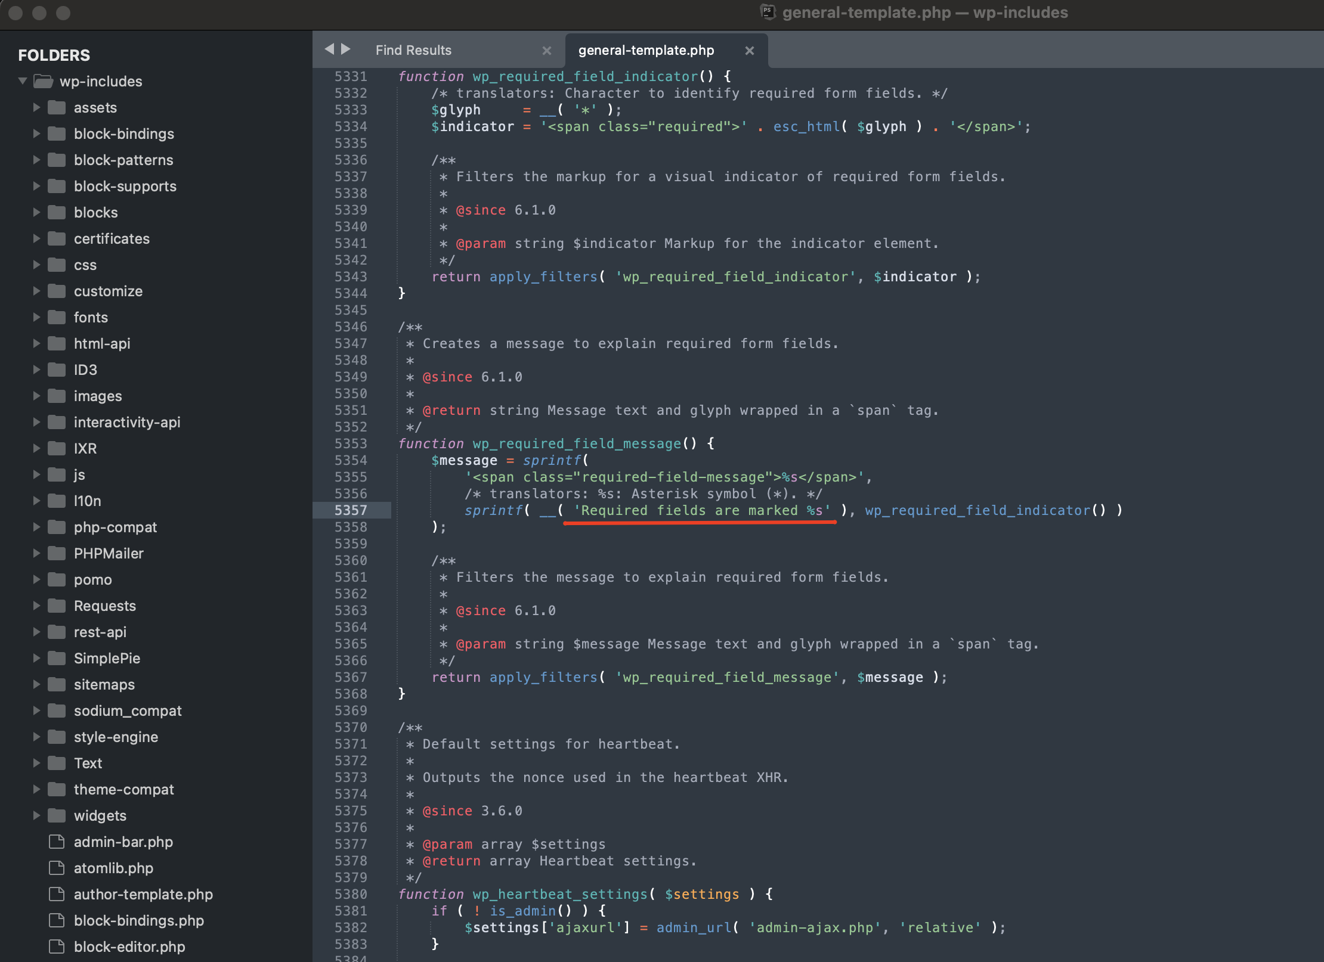Click the IXR folder icon
This screenshot has height=962, width=1324.
(57, 448)
